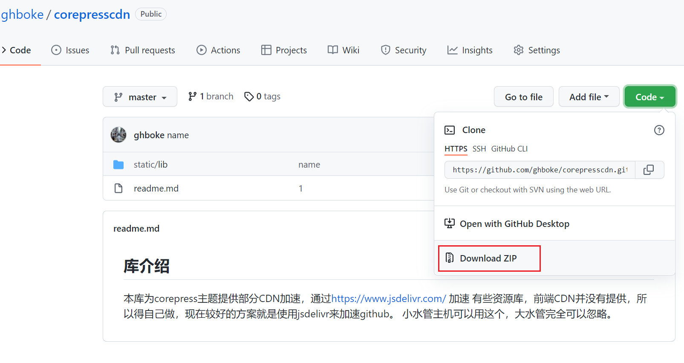
Task: Open the ghboke owner profile link
Action: pyautogui.click(x=22, y=14)
